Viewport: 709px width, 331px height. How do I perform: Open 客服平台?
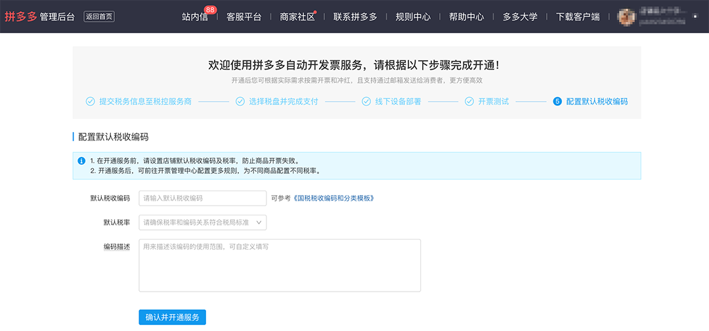point(244,16)
